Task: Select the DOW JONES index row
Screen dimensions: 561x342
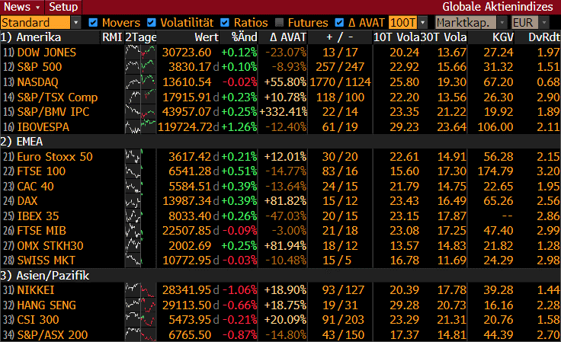Action: 280,52
